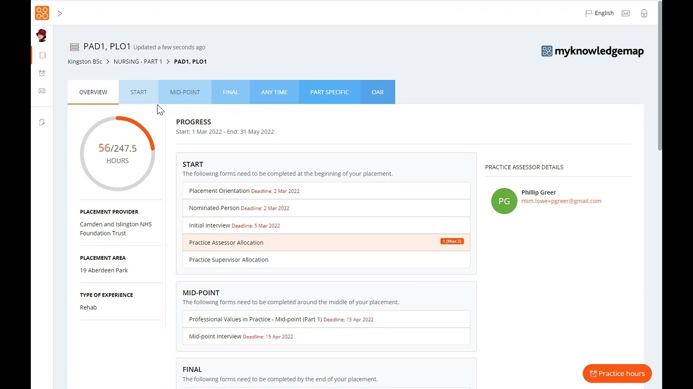
Task: Click the PG assessor avatar circle
Action: click(x=504, y=201)
